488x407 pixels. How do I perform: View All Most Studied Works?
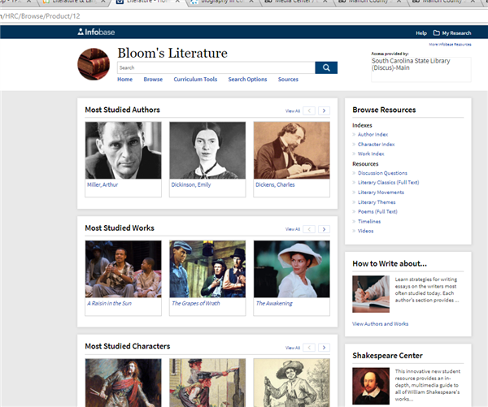click(x=293, y=229)
